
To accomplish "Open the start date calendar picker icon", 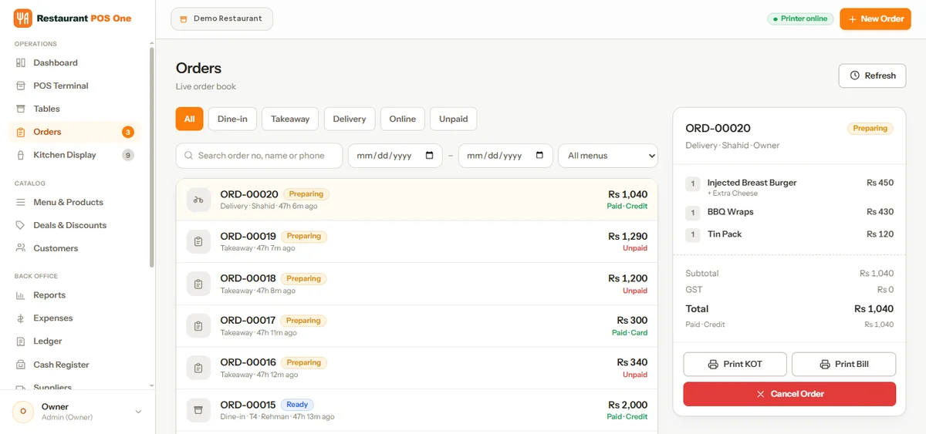I will click(429, 155).
